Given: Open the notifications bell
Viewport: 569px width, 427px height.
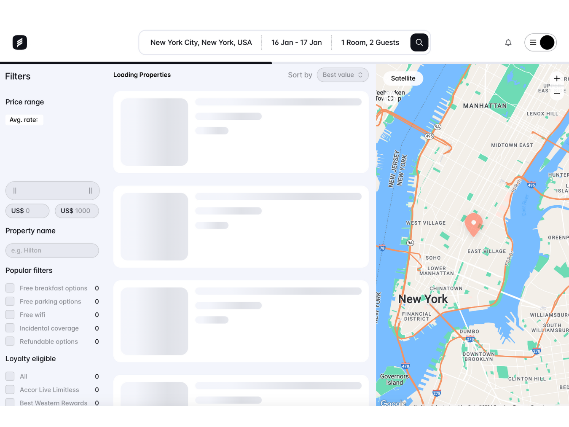Looking at the screenshot, I should [x=508, y=43].
